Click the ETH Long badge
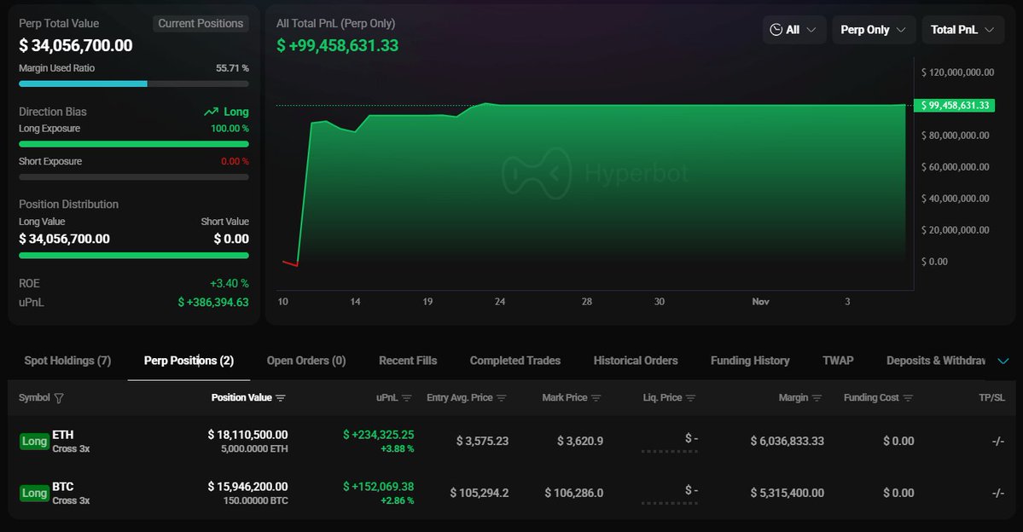Screen dimensions: 1023x532 coord(34,442)
